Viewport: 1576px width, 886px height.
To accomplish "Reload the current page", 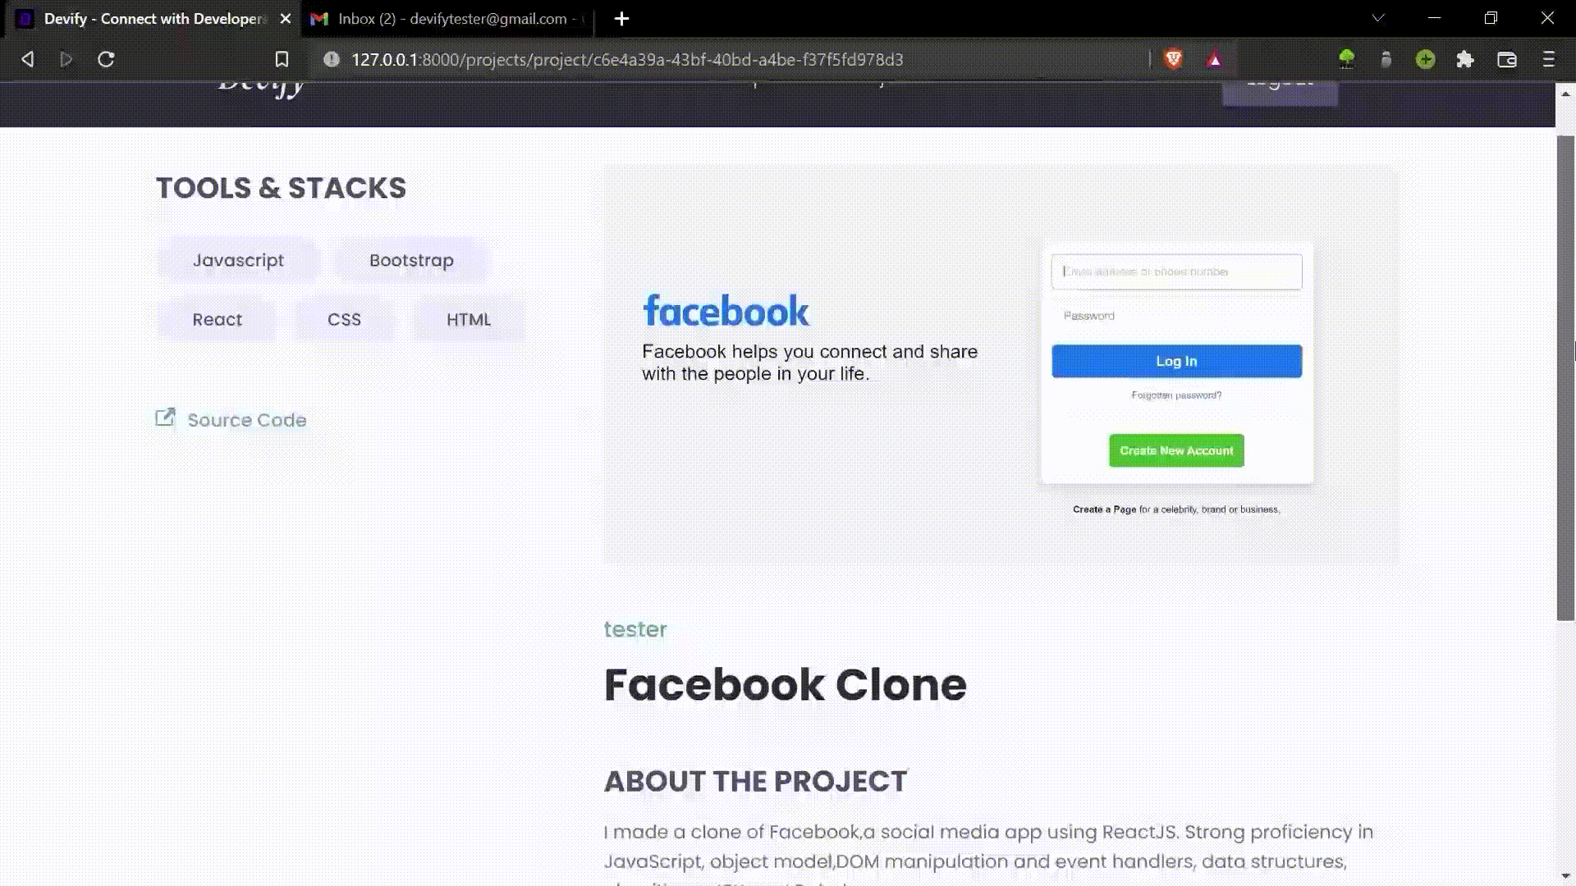I will (106, 59).
